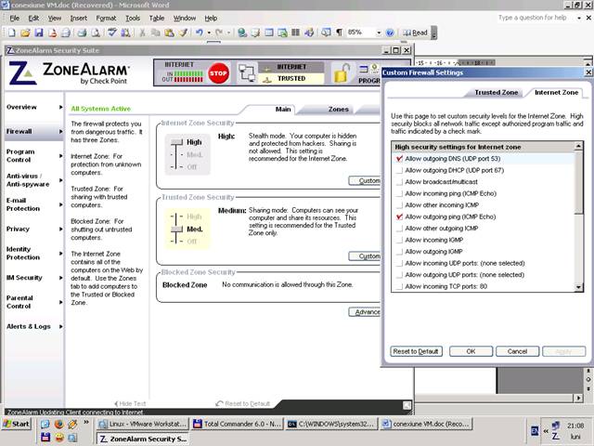Click OK in Custom Firewall Settings
594x446 pixels.
[471, 351]
